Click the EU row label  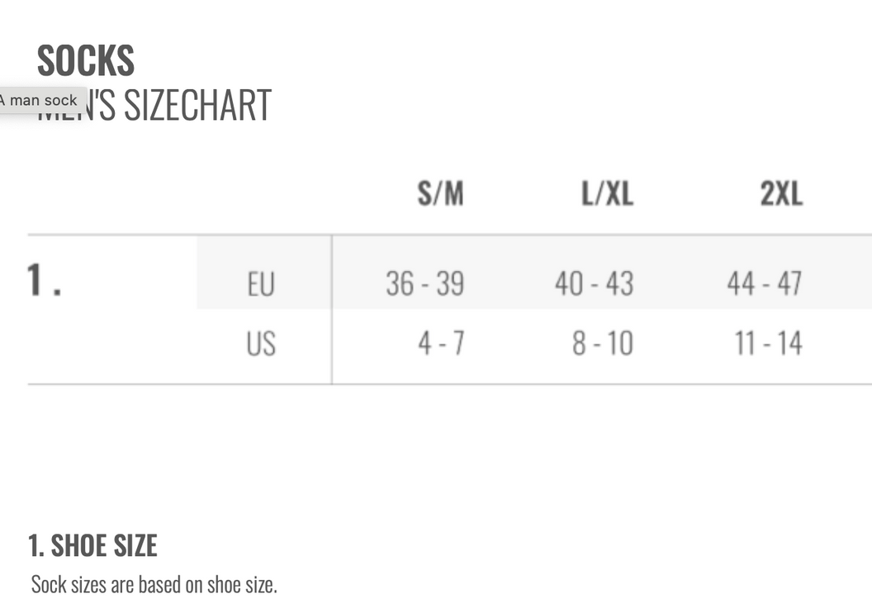(x=260, y=284)
